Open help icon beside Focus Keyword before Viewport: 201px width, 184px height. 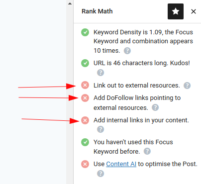[147, 151]
